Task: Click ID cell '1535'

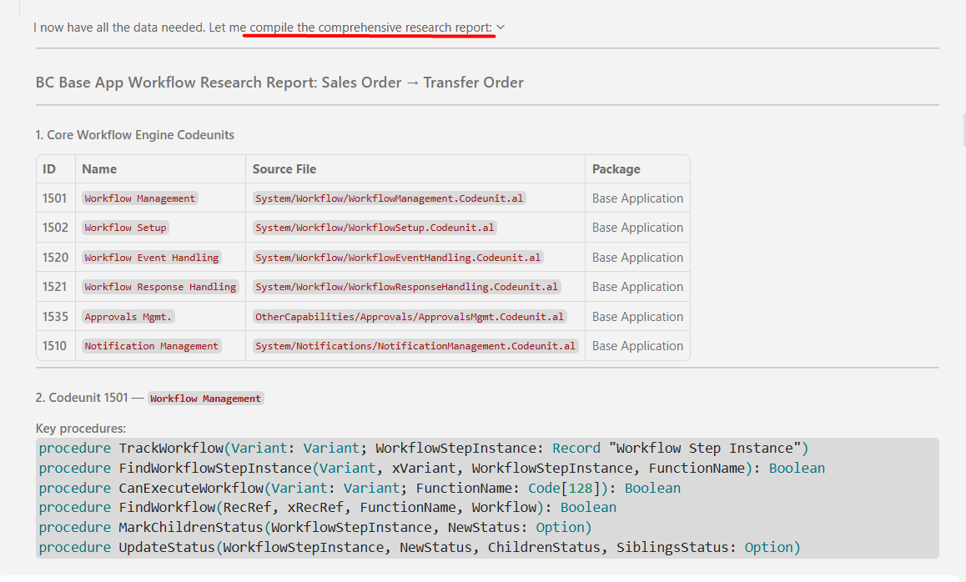Action: pyautogui.click(x=55, y=317)
